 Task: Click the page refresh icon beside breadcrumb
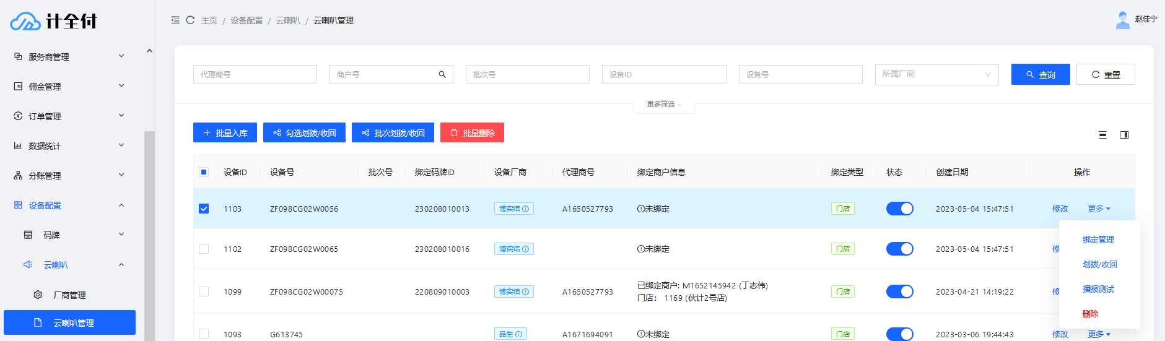[x=190, y=20]
